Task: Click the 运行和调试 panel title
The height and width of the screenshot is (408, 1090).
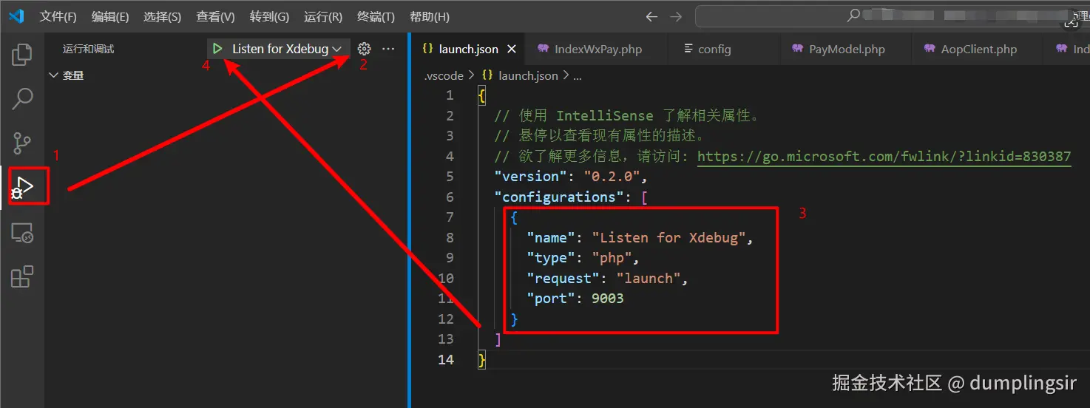Action: pyautogui.click(x=88, y=49)
